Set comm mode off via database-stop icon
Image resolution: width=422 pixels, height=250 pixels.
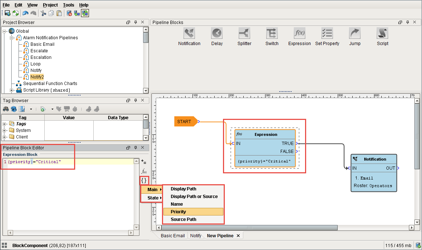69,13
